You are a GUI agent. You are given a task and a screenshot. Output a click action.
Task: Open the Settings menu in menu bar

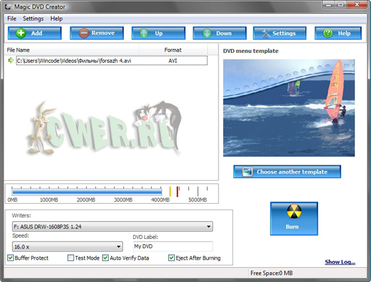33,19
